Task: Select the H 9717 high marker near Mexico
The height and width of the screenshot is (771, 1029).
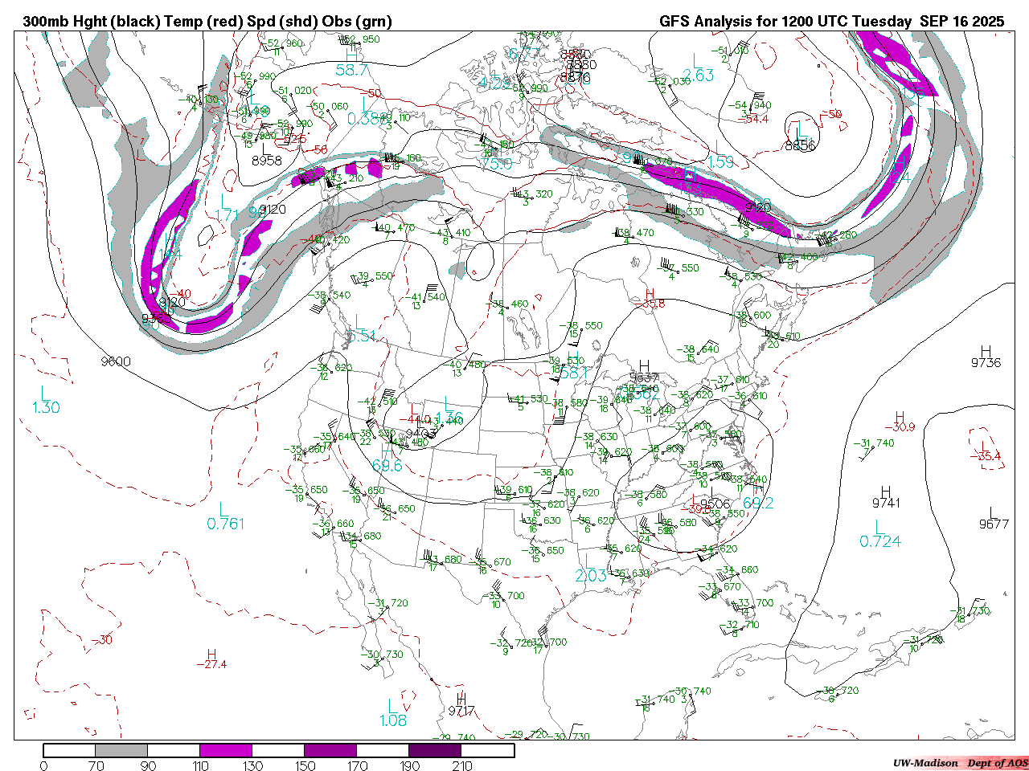Action: click(x=461, y=705)
